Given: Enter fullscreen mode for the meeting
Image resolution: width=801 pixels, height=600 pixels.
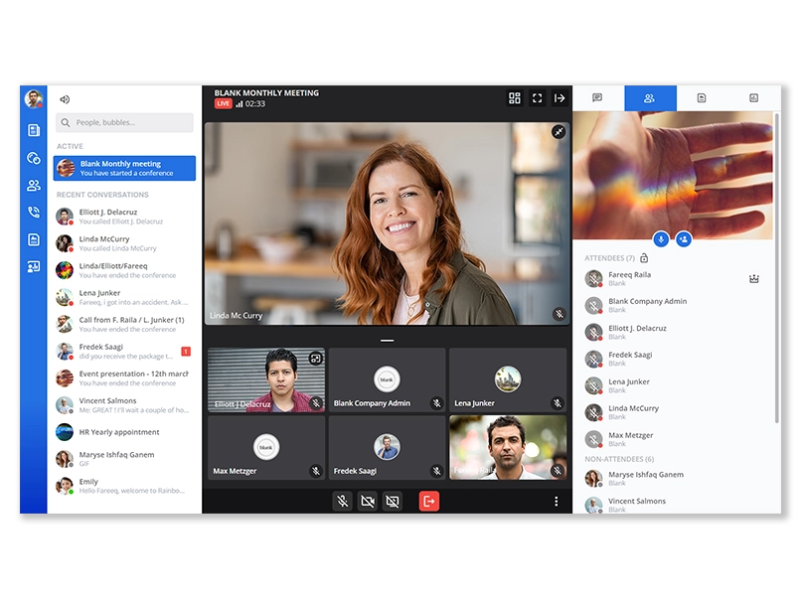Looking at the screenshot, I should tap(537, 98).
